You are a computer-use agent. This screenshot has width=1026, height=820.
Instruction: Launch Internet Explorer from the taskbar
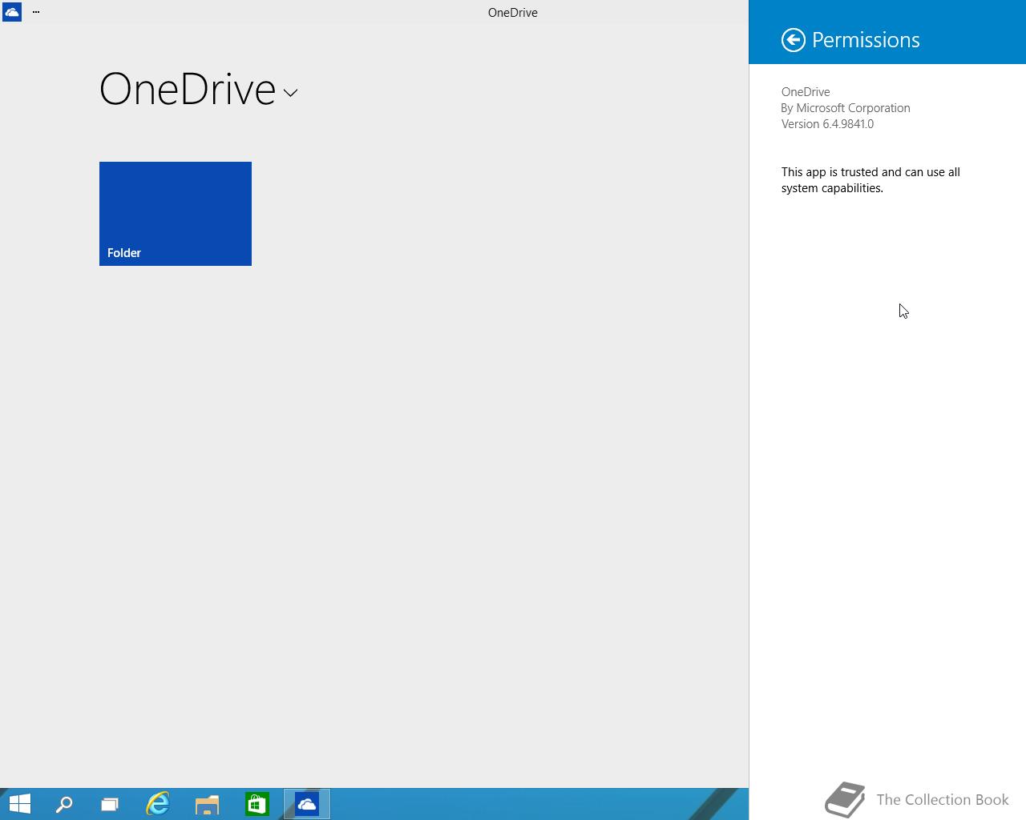pyautogui.click(x=158, y=804)
